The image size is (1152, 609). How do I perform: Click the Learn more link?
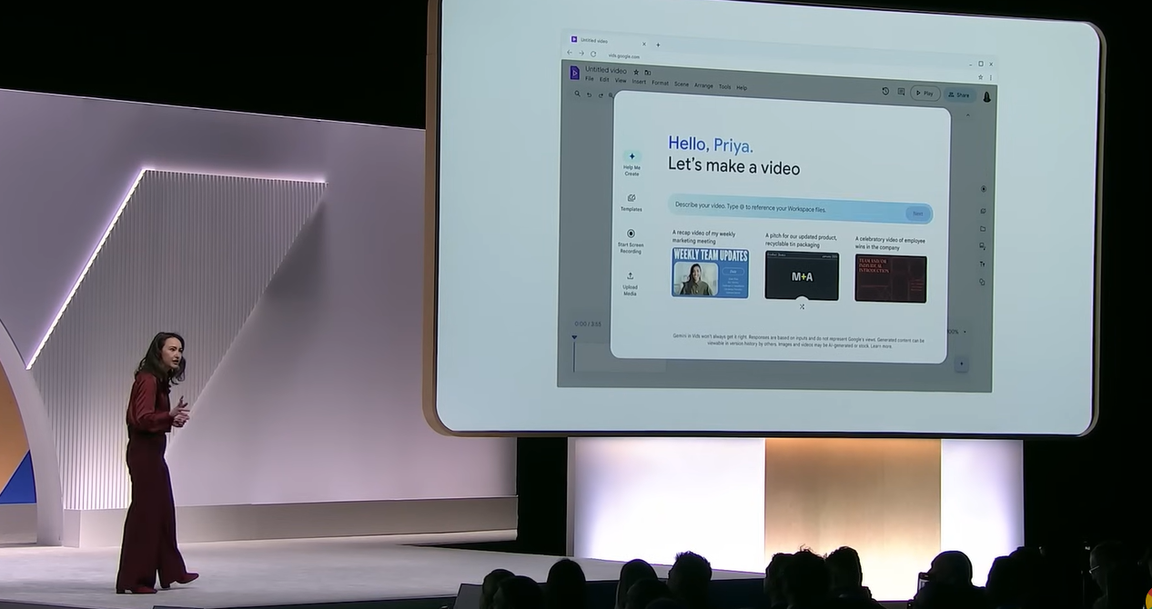[881, 346]
